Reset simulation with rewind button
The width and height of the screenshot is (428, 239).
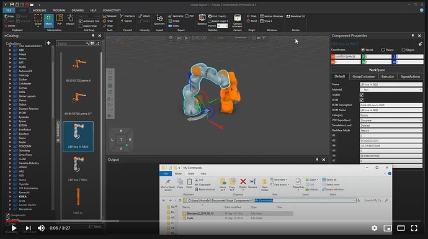[x=178, y=38]
